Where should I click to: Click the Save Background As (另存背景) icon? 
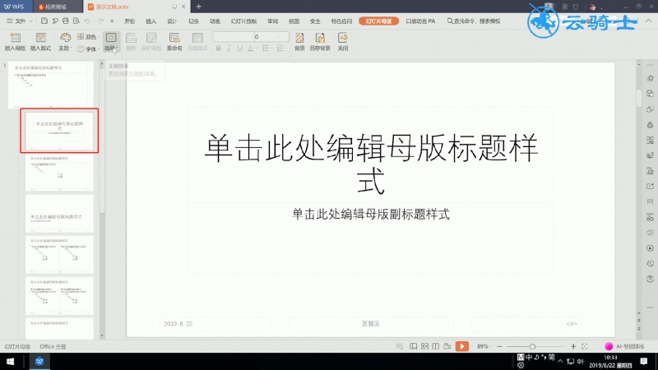coord(320,42)
